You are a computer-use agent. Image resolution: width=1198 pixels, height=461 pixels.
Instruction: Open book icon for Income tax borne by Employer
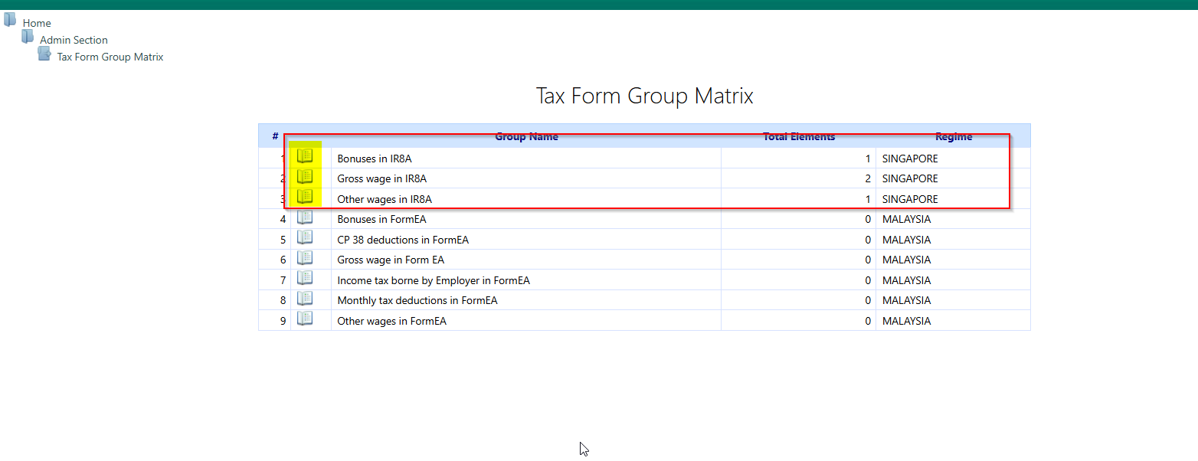pyautogui.click(x=305, y=279)
